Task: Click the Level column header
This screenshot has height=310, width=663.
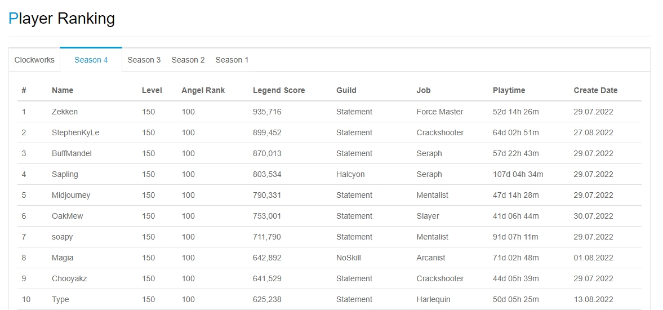Action: click(x=152, y=90)
